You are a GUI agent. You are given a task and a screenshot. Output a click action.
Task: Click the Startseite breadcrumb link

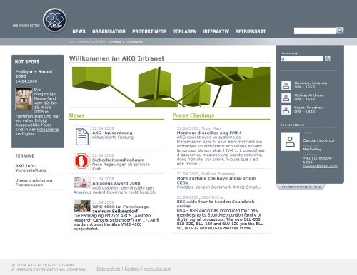click(134, 42)
